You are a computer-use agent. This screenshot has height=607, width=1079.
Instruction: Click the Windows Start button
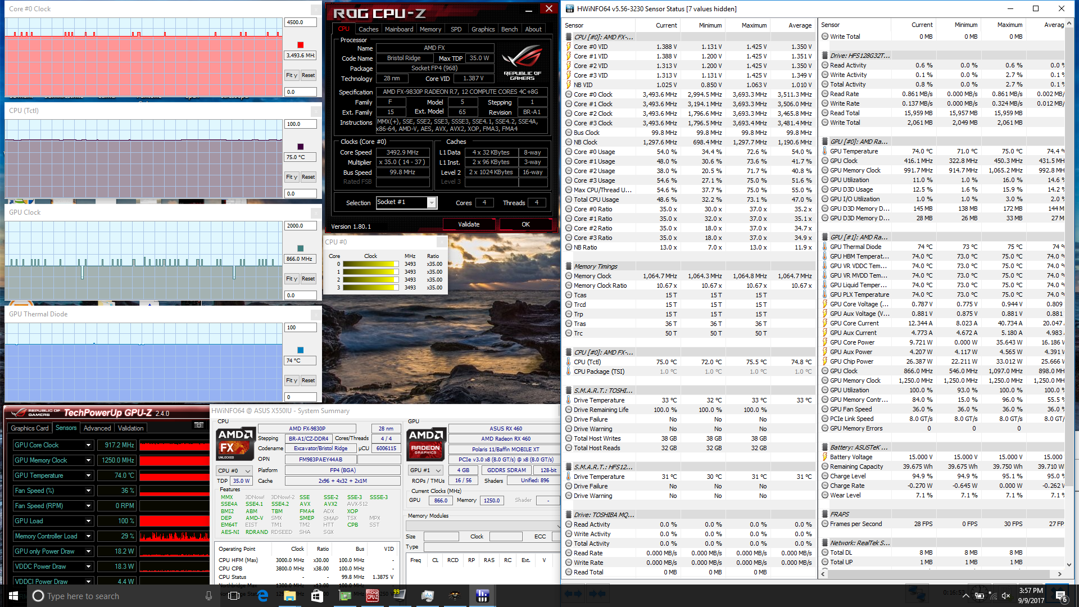point(13,596)
